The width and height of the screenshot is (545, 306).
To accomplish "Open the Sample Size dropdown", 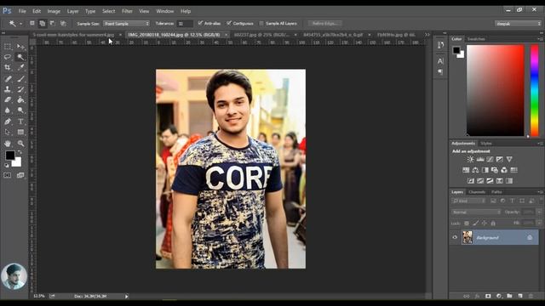I will (x=127, y=24).
